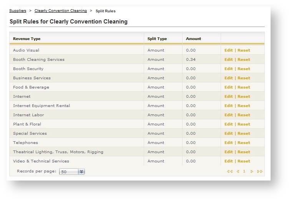Go to the previous page of records
This screenshot has width=289, height=199.
pos(238,172)
